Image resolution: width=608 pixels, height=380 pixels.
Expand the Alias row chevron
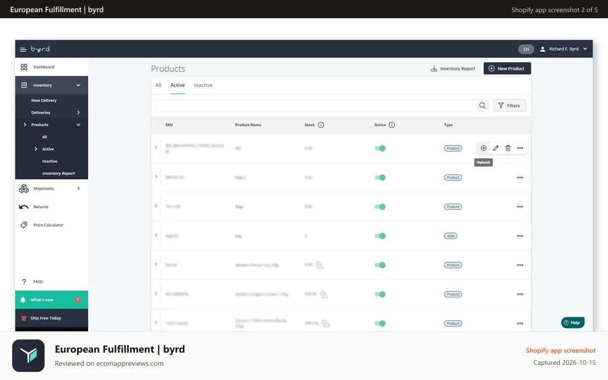pyautogui.click(x=156, y=235)
